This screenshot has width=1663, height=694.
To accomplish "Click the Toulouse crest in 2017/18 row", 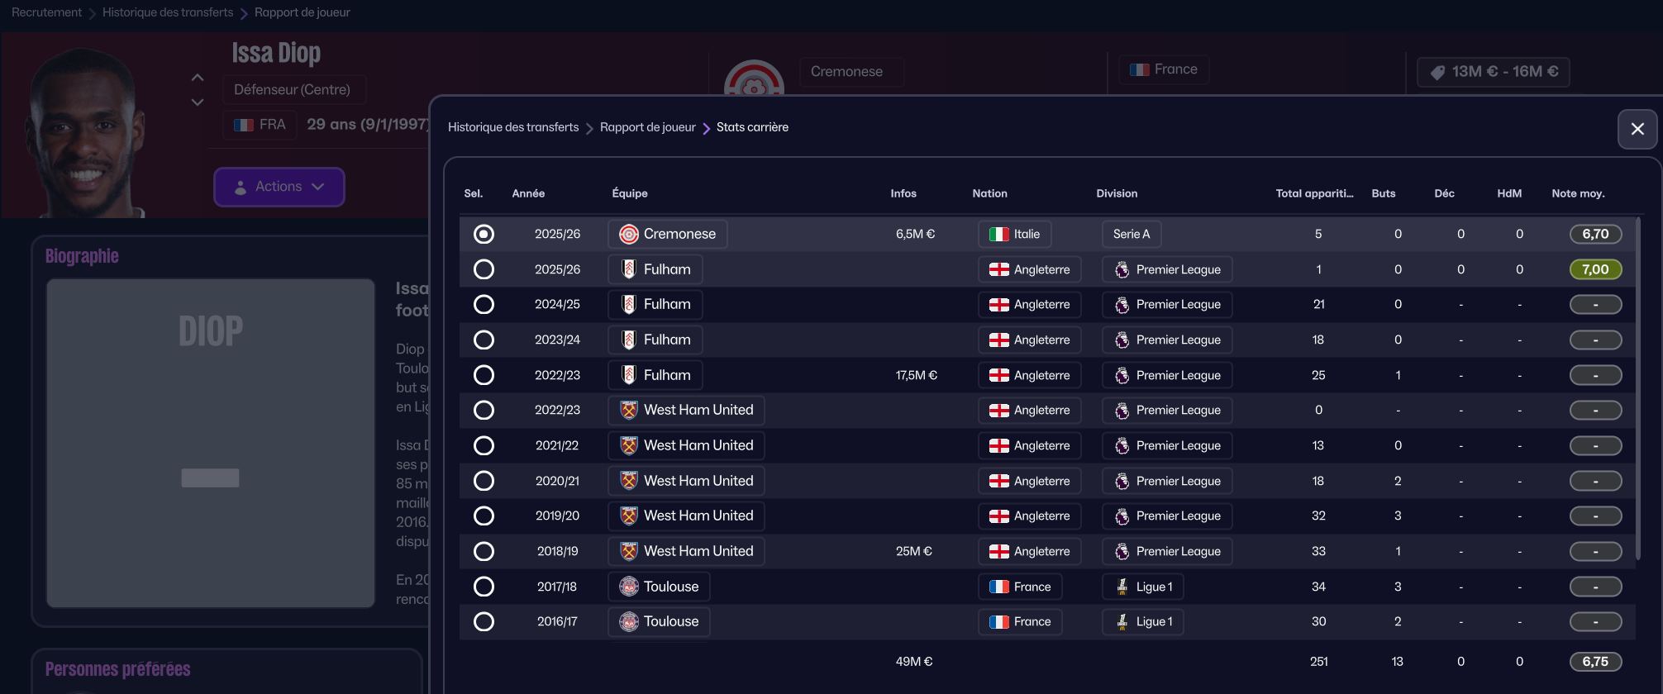I will [629, 587].
